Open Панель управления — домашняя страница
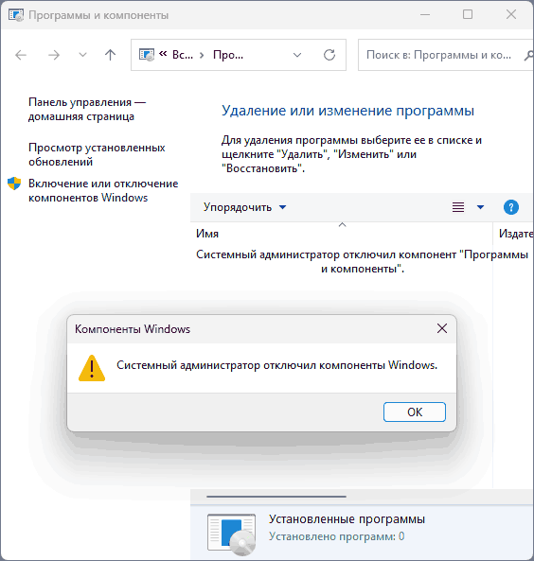The width and height of the screenshot is (534, 561). [87, 109]
